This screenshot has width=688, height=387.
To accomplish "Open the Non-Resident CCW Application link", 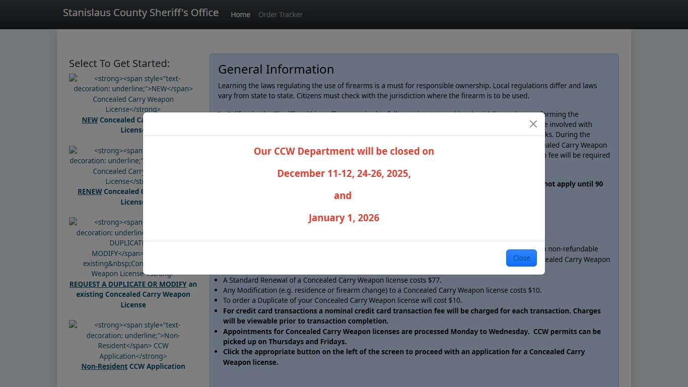I will pyautogui.click(x=133, y=366).
